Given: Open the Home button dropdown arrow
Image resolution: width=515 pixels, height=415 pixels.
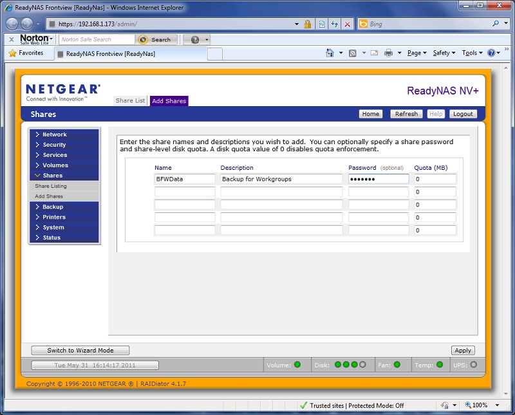Looking at the screenshot, I should tap(341, 53).
